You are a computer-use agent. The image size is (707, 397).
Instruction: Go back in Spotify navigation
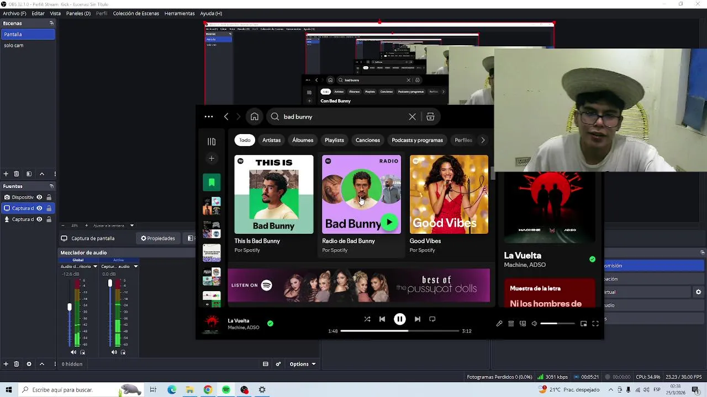pyautogui.click(x=226, y=117)
